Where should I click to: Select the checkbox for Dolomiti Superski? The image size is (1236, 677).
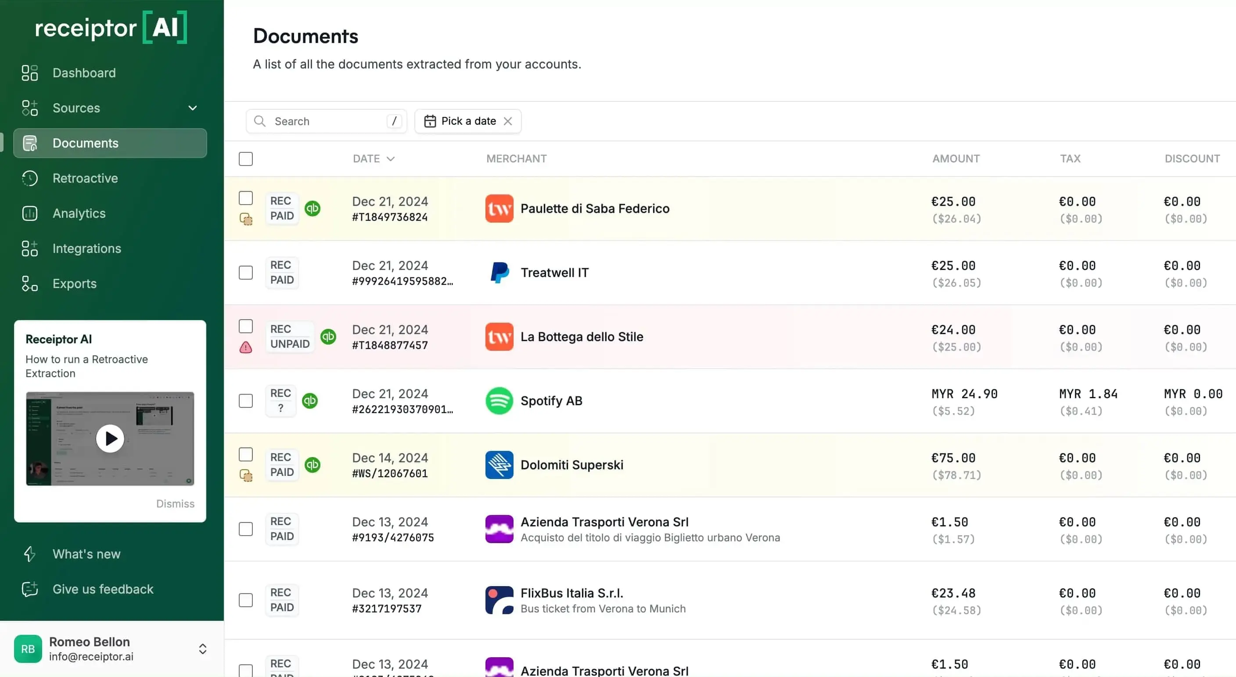246,454
